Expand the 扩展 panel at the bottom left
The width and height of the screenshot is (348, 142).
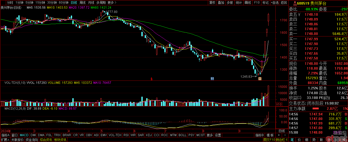(5, 139)
